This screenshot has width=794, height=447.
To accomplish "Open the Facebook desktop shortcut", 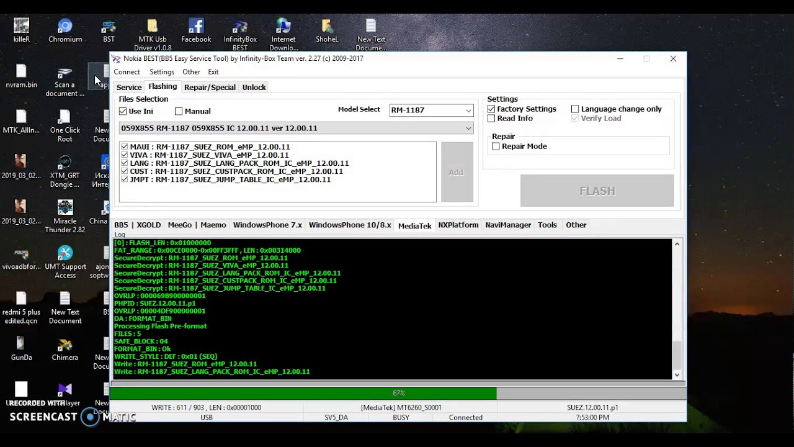I will pyautogui.click(x=196, y=30).
